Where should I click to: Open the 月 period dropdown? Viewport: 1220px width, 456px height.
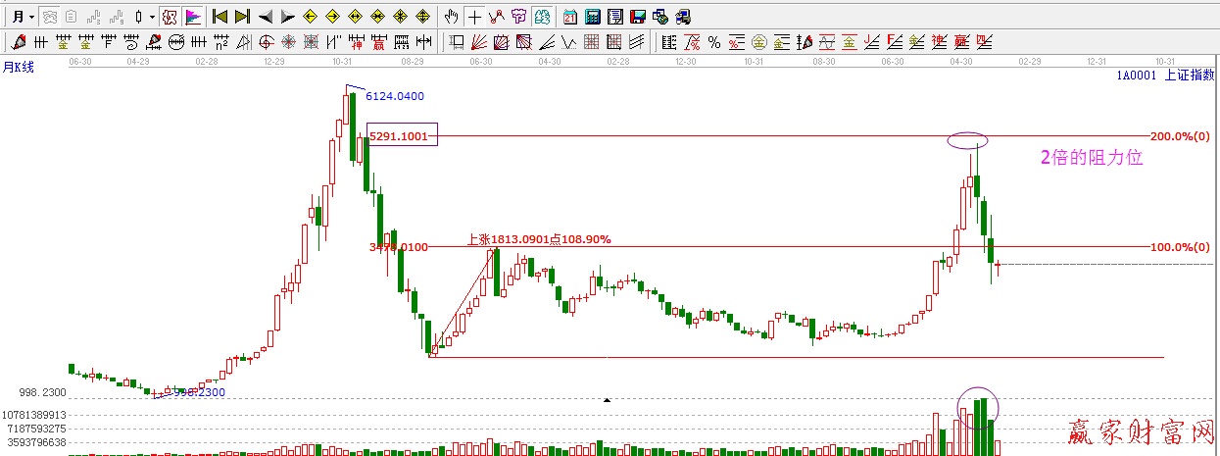tap(23, 17)
